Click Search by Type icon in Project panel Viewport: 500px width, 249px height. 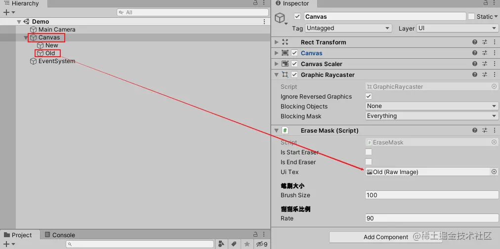[x=221, y=244]
